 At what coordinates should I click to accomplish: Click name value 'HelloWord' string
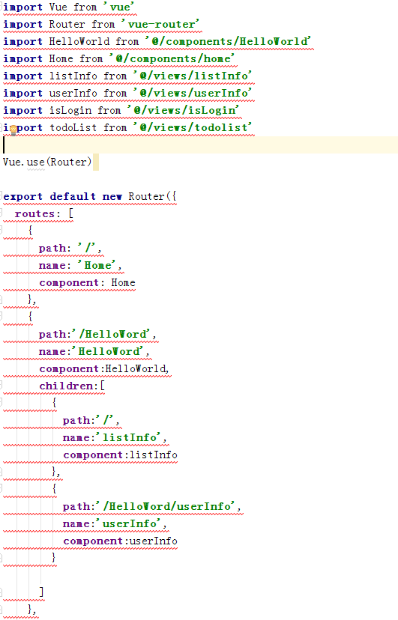[108, 351]
